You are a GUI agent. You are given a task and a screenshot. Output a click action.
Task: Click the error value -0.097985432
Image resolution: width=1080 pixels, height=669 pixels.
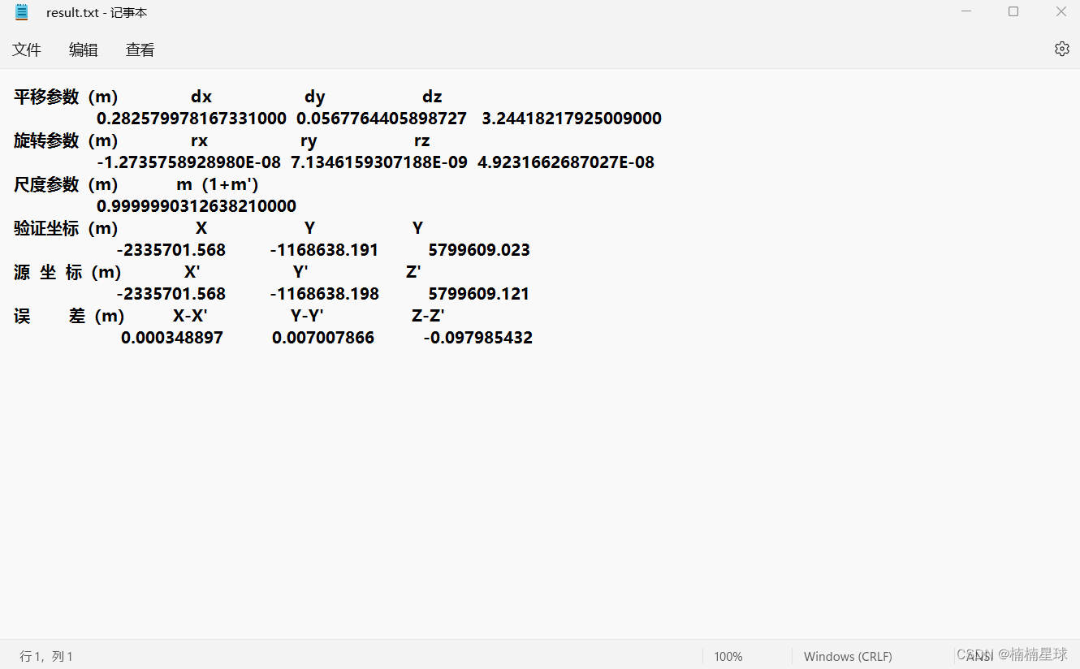point(478,338)
